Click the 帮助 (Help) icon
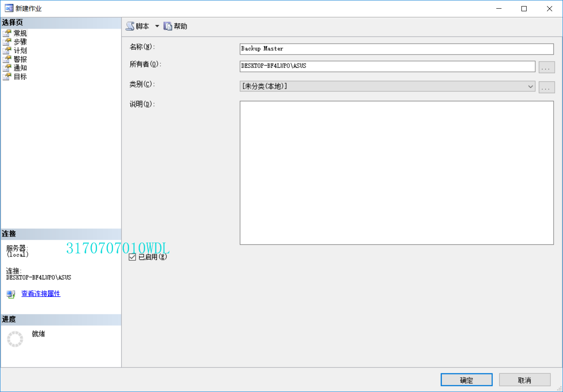The width and height of the screenshot is (563, 392). click(168, 26)
